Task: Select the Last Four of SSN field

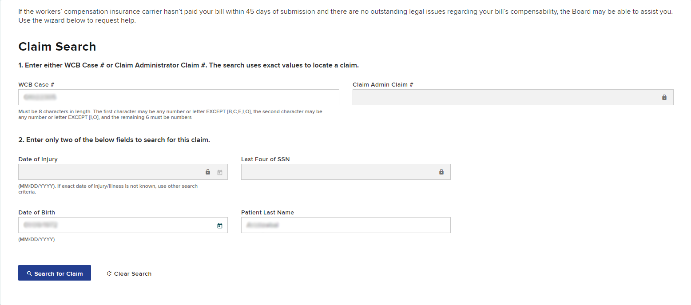Action: click(x=338, y=172)
